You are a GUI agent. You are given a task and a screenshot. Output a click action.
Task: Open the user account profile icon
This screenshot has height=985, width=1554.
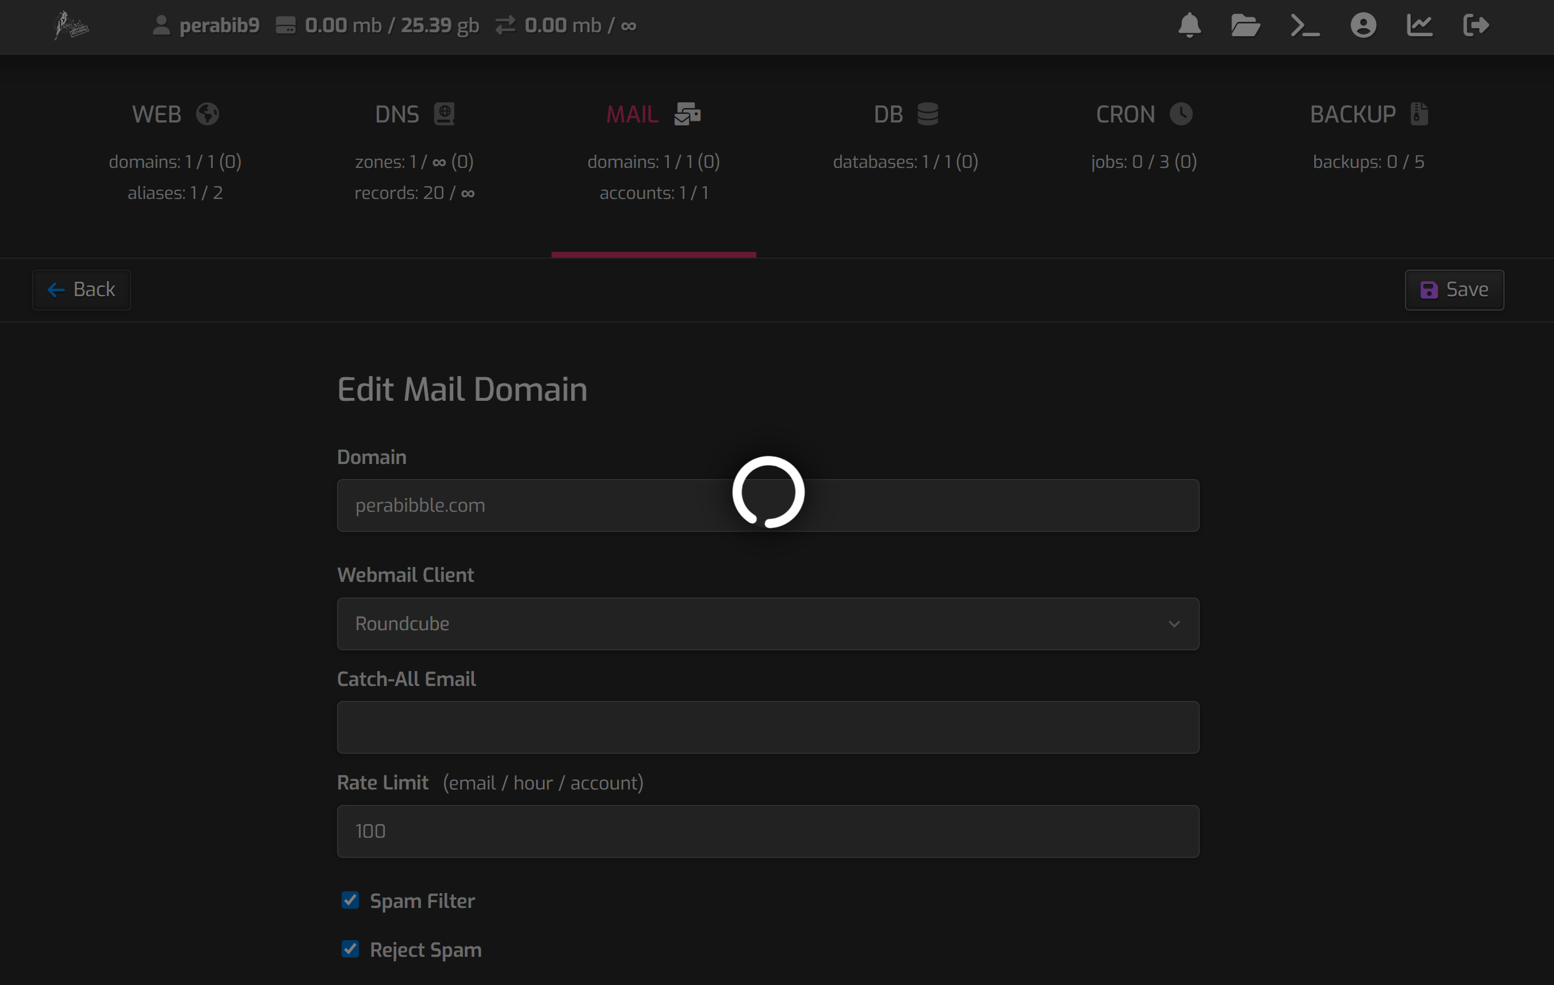(1362, 26)
